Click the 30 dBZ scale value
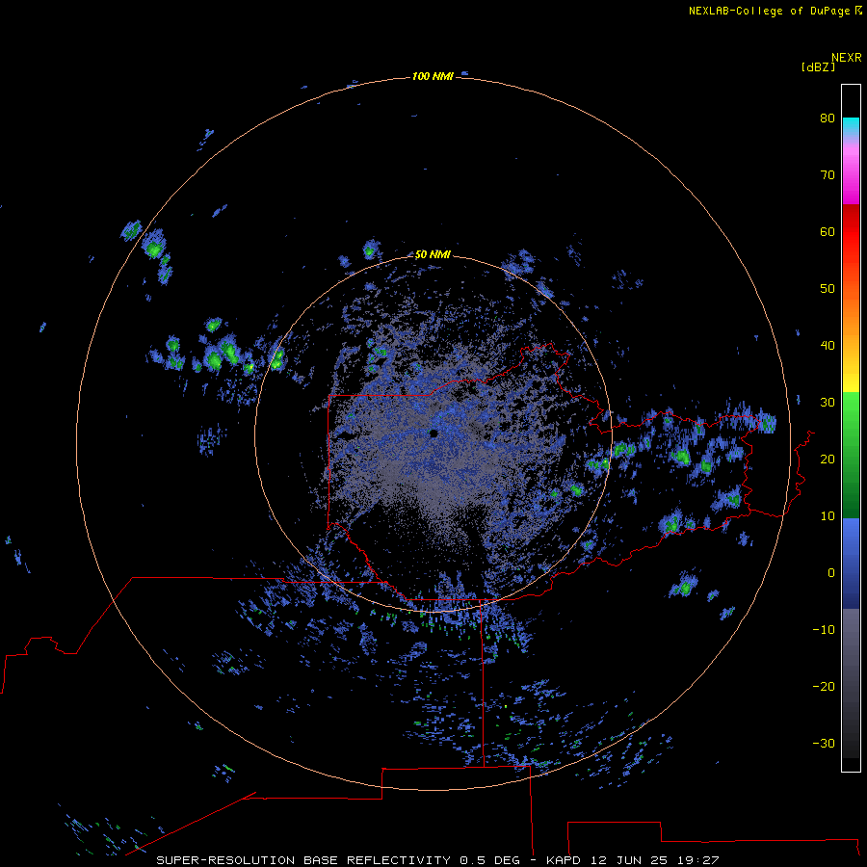The image size is (867, 867). [828, 402]
